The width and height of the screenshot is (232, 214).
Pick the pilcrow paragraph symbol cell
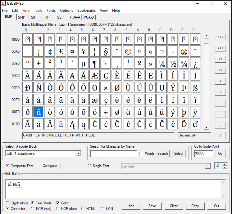(95, 64)
